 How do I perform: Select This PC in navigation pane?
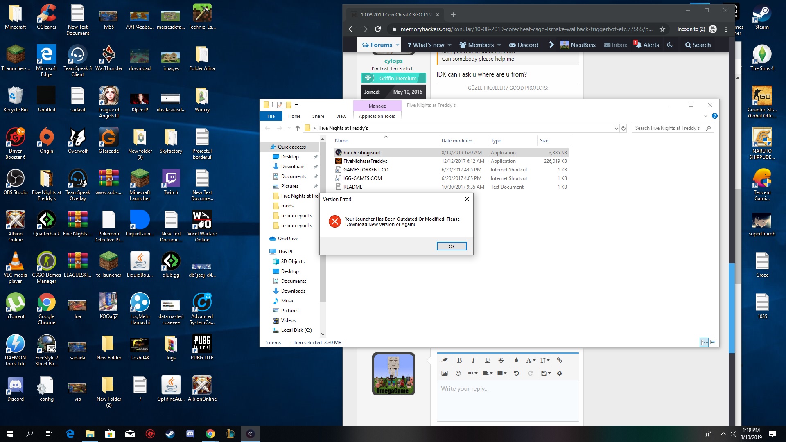coord(286,252)
